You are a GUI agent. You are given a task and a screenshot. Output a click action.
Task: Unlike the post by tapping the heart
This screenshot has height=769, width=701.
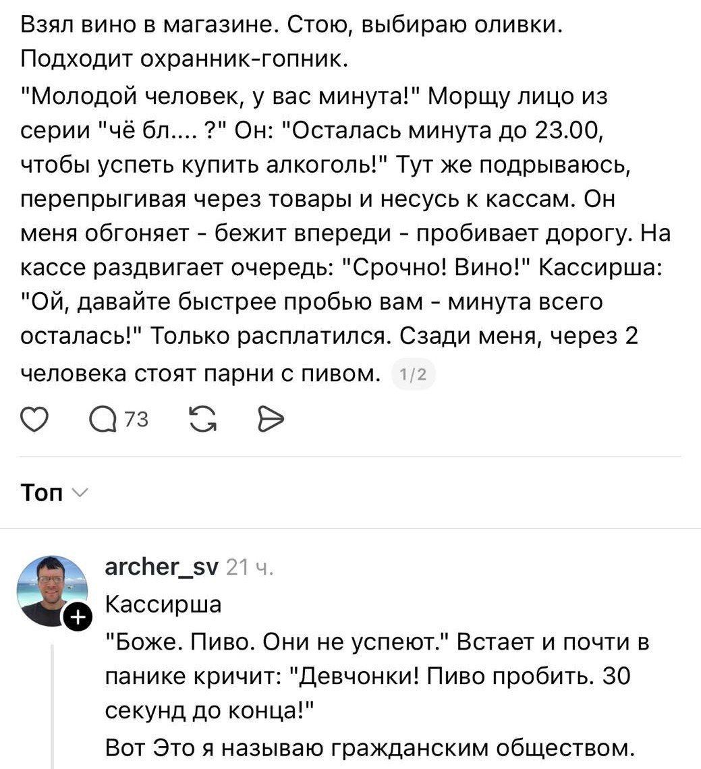(x=34, y=420)
